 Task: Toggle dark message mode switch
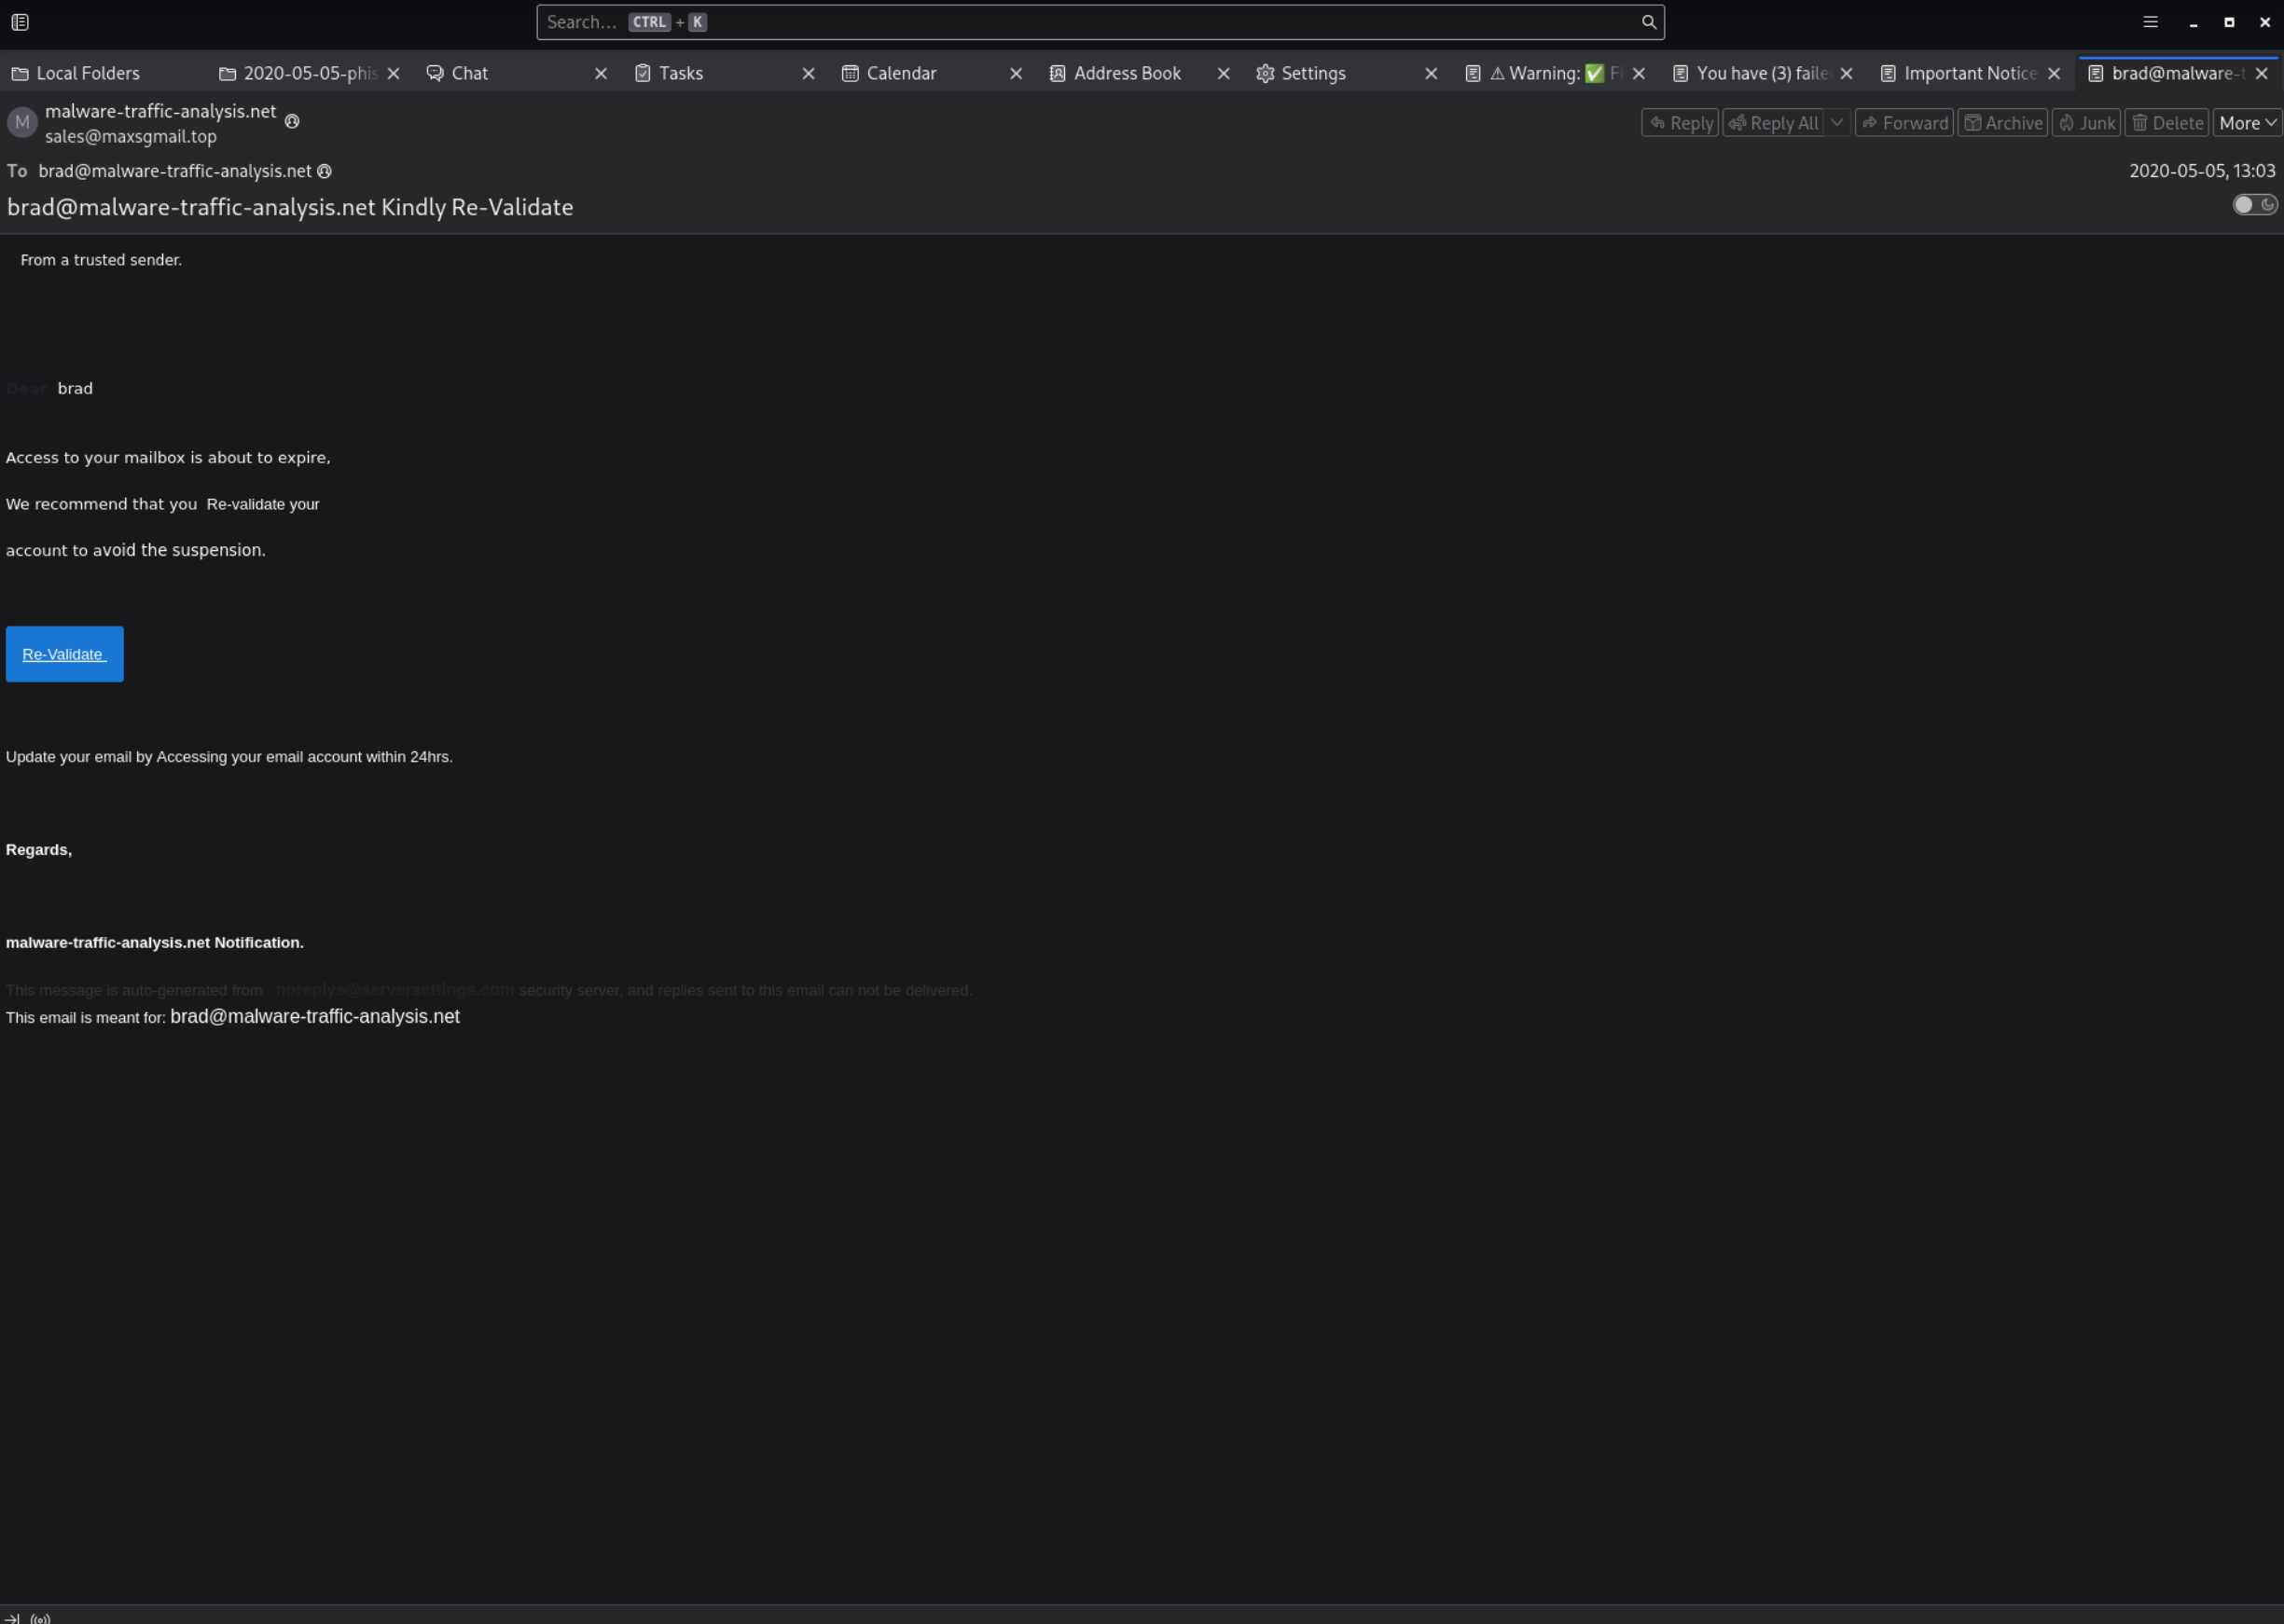[2254, 205]
